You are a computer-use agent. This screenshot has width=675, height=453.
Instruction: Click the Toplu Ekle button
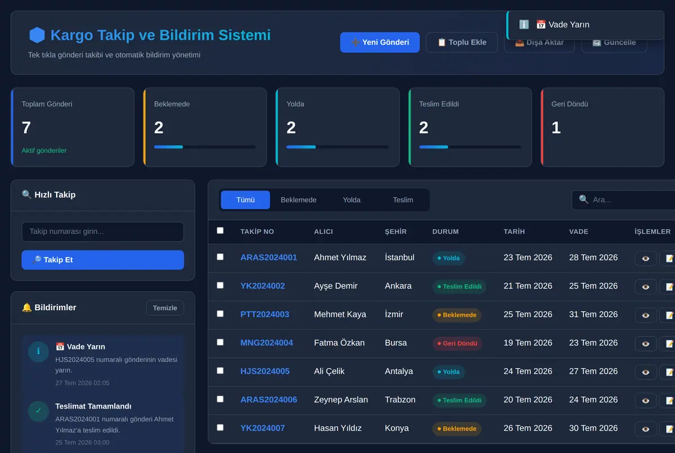coord(462,42)
